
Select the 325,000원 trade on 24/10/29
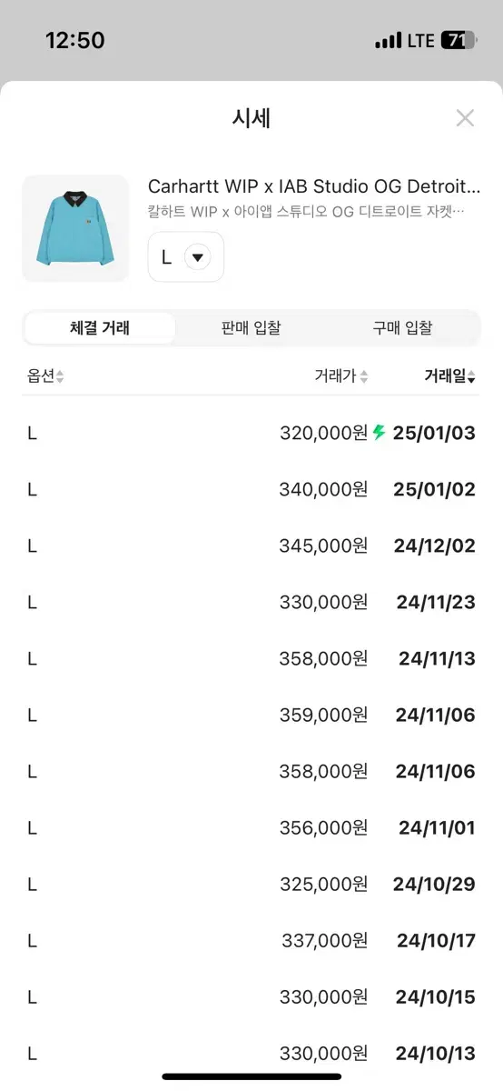(x=251, y=884)
